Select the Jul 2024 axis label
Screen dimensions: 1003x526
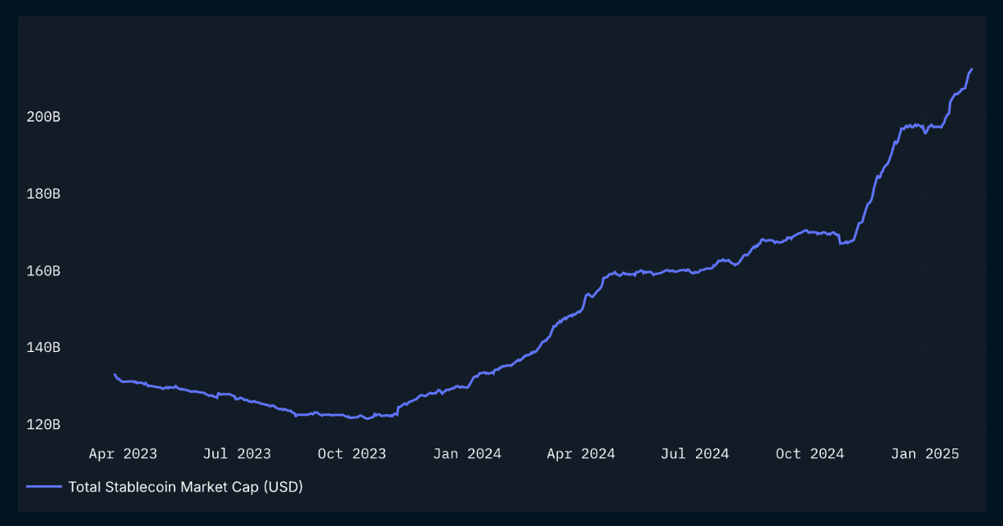click(695, 453)
